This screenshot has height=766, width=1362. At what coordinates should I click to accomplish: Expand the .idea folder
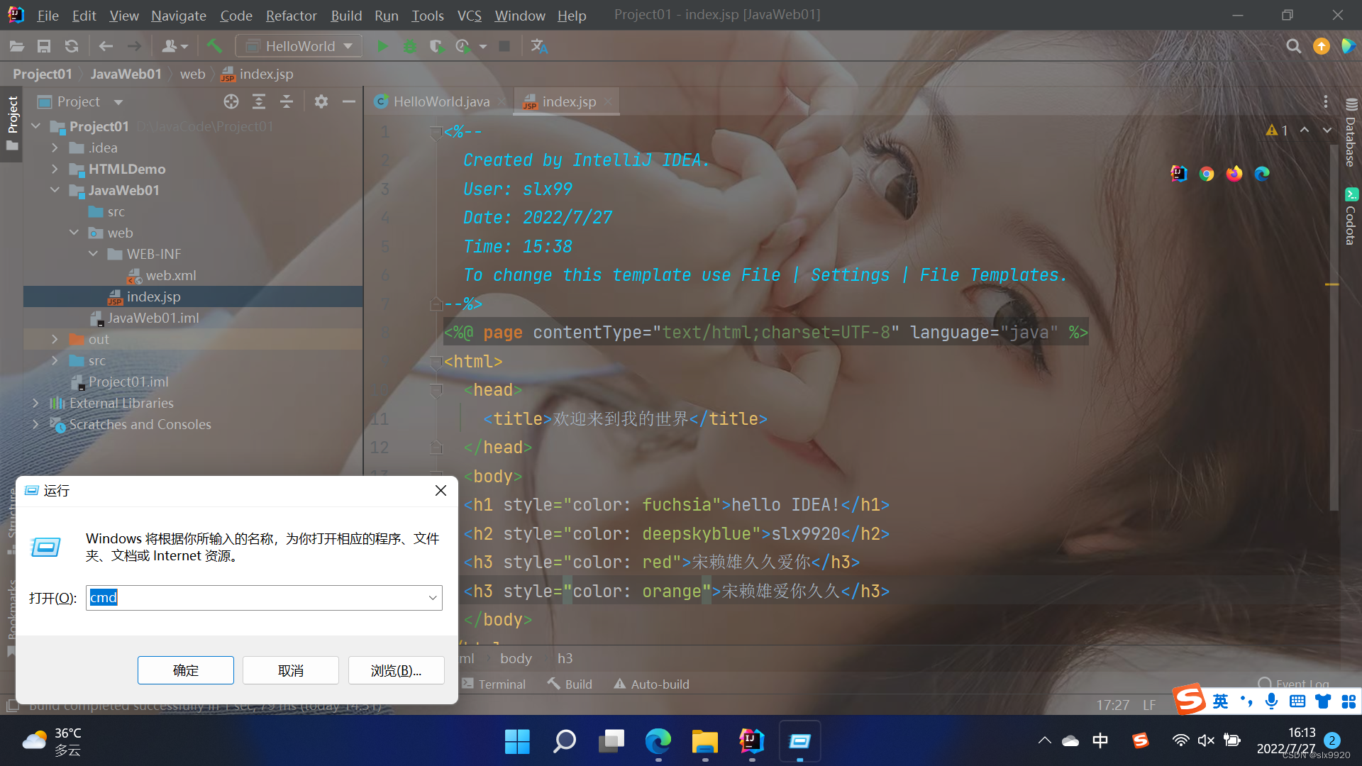(55, 148)
